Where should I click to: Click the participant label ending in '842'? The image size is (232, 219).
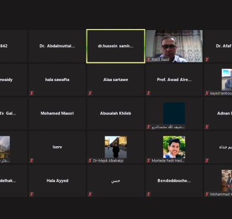point(4,46)
